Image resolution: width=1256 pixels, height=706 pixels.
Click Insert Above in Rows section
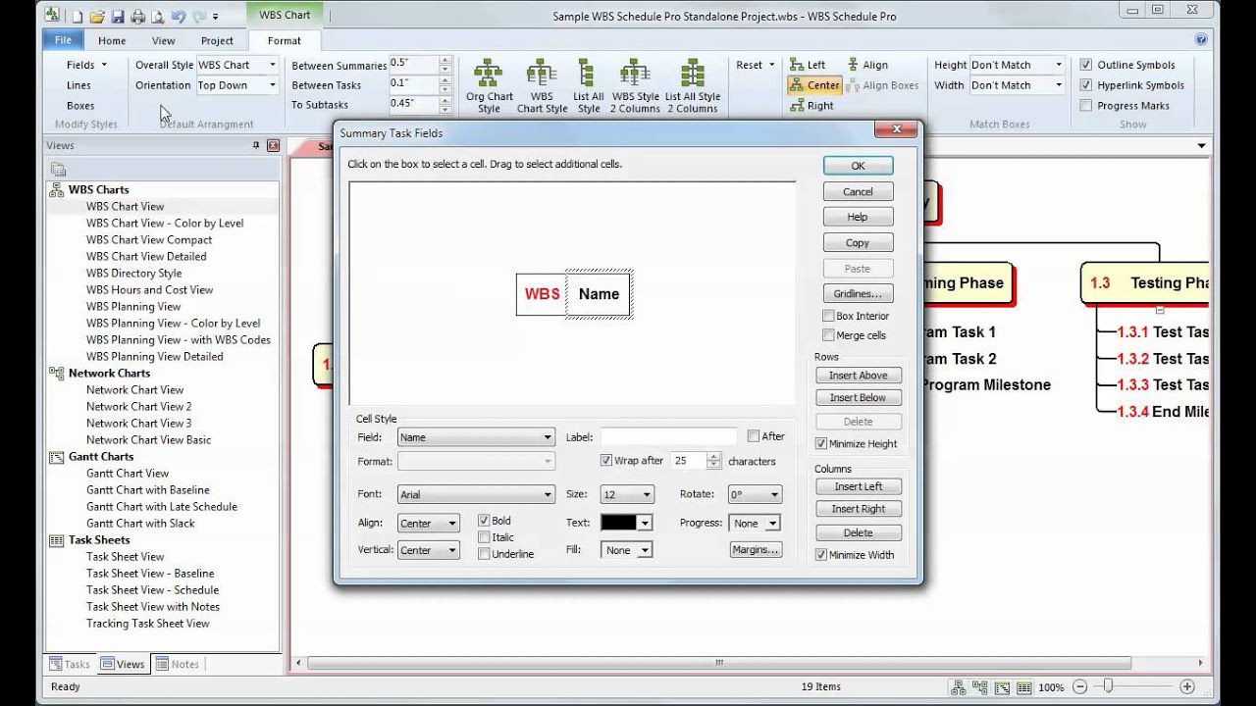click(x=858, y=376)
